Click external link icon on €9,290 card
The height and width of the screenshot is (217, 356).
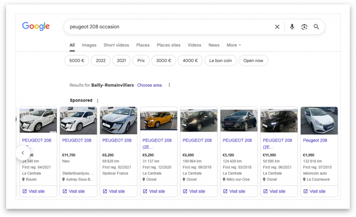tap(145, 191)
